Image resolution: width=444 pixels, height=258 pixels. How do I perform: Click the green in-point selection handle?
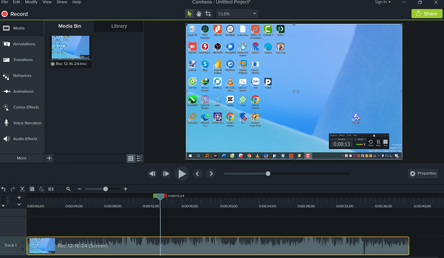[x=155, y=196]
